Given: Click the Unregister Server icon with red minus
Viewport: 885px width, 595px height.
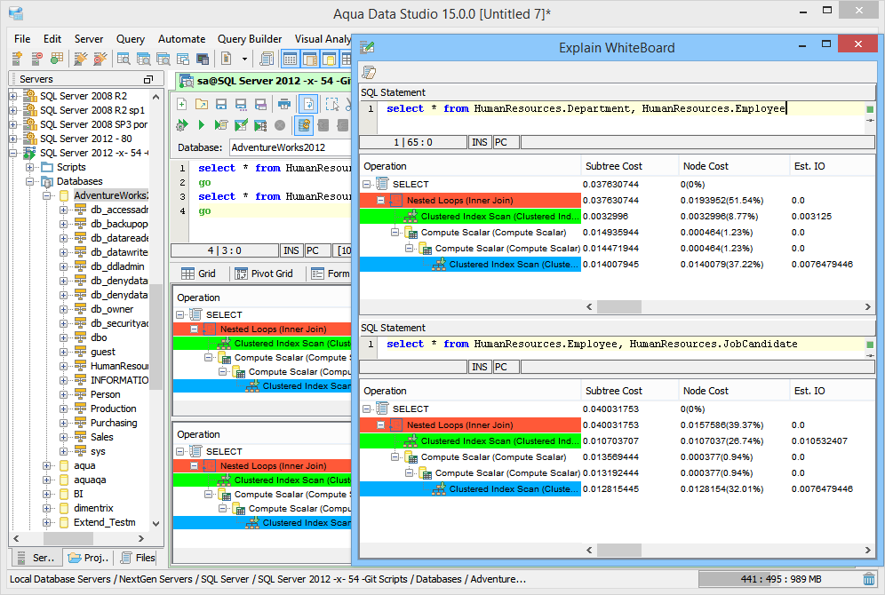Looking at the screenshot, I should pos(36,58).
